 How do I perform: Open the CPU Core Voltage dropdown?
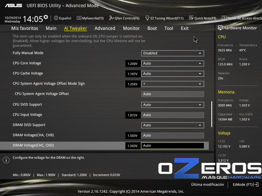[173, 64]
